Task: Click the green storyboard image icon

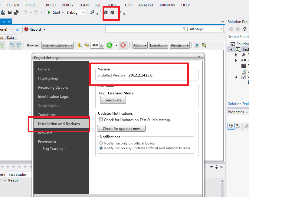Action: (x=204, y=45)
